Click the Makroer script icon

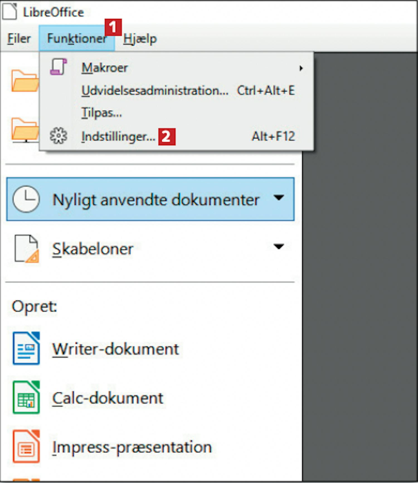click(58, 67)
